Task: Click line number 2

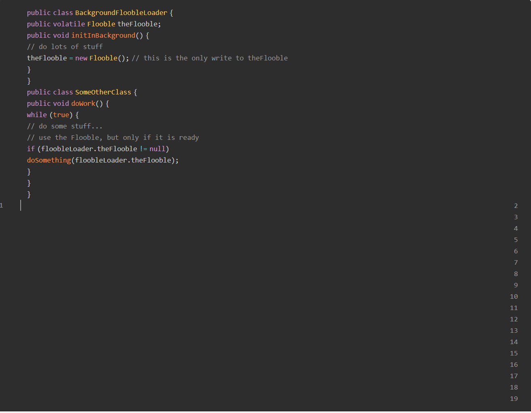Action: (516, 205)
